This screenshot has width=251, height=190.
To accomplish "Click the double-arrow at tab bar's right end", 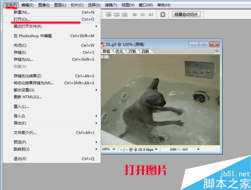I will click(x=217, y=51).
